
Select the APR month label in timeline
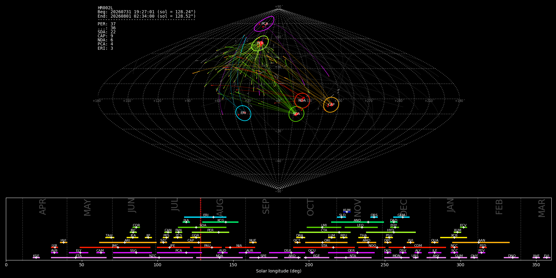click(x=43, y=207)
